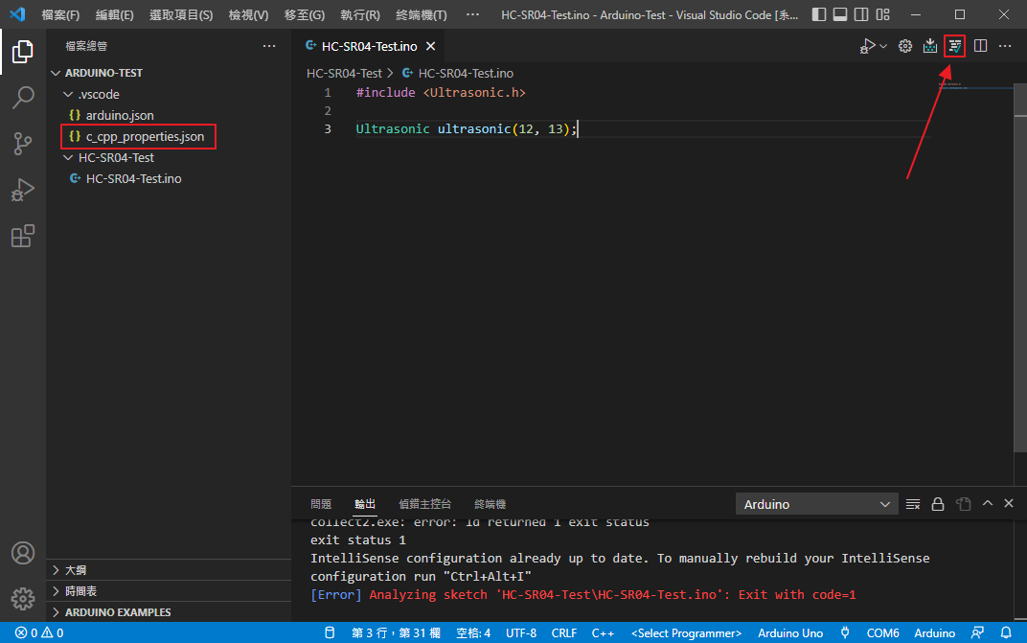
Task: Open c_cpp_properties.json in the explorer
Action: pos(145,136)
